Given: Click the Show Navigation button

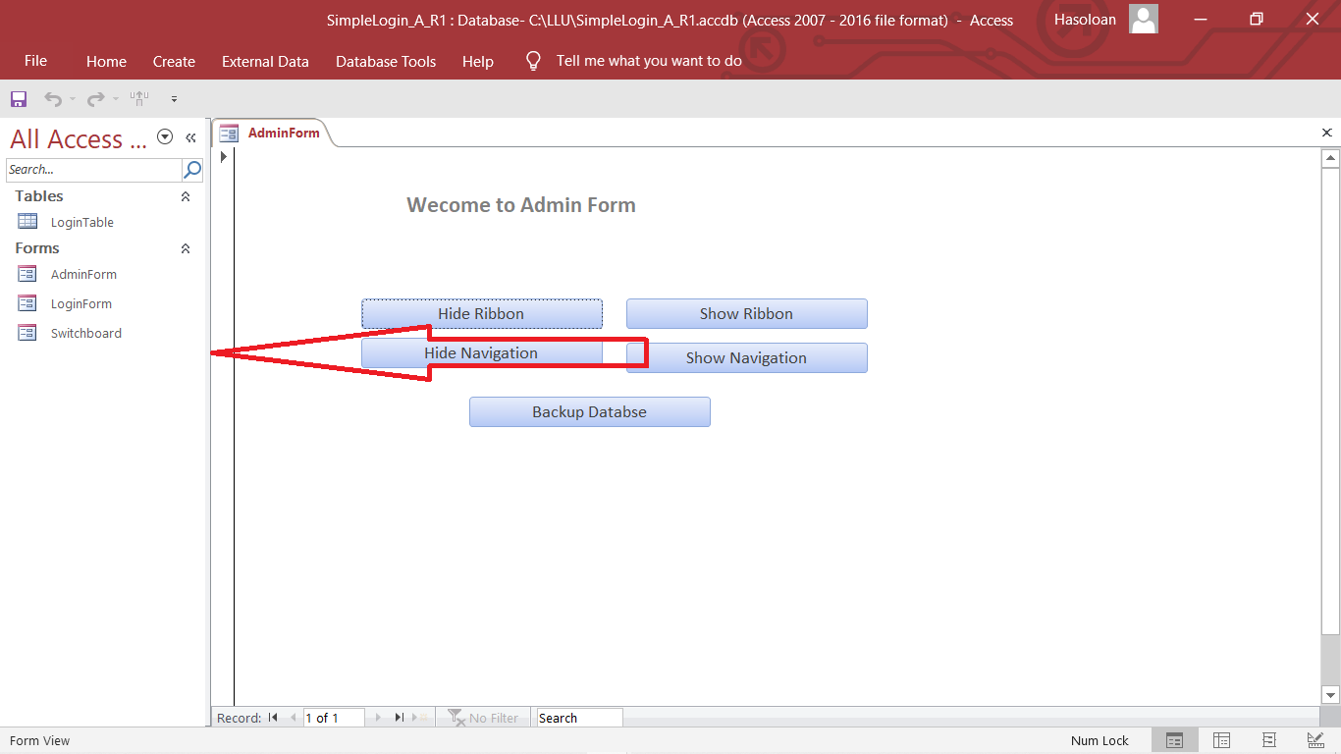Looking at the screenshot, I should [x=746, y=357].
